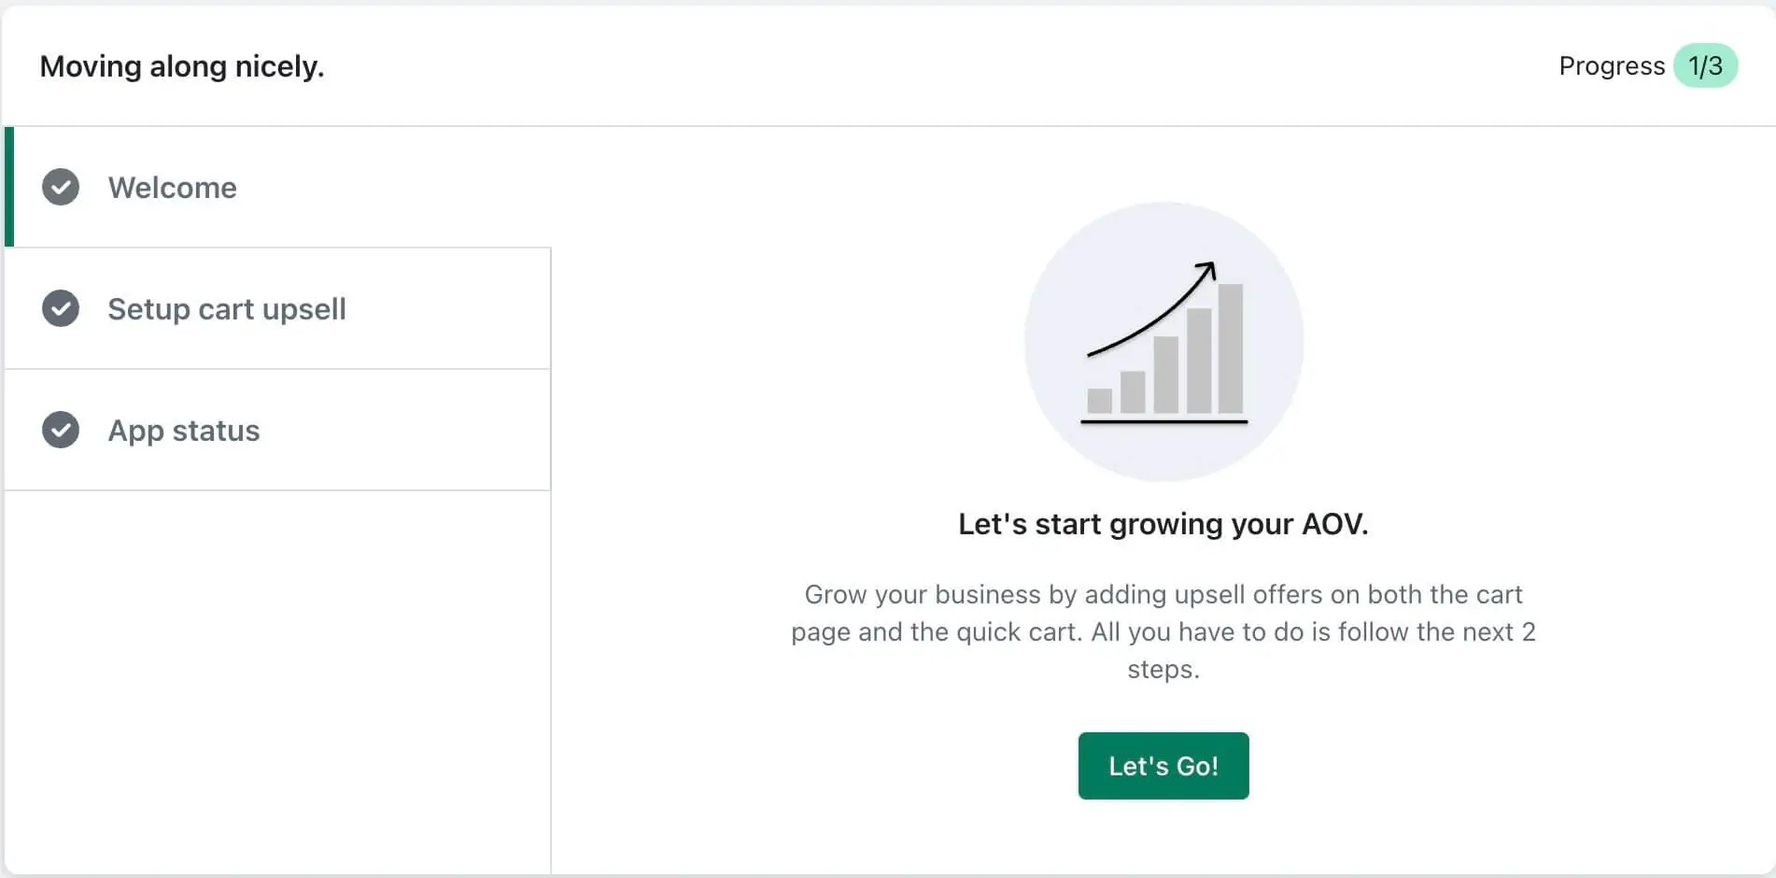Click the upward arrow tip in chart graphic
Viewport: 1776px width, 878px height.
1208,269
